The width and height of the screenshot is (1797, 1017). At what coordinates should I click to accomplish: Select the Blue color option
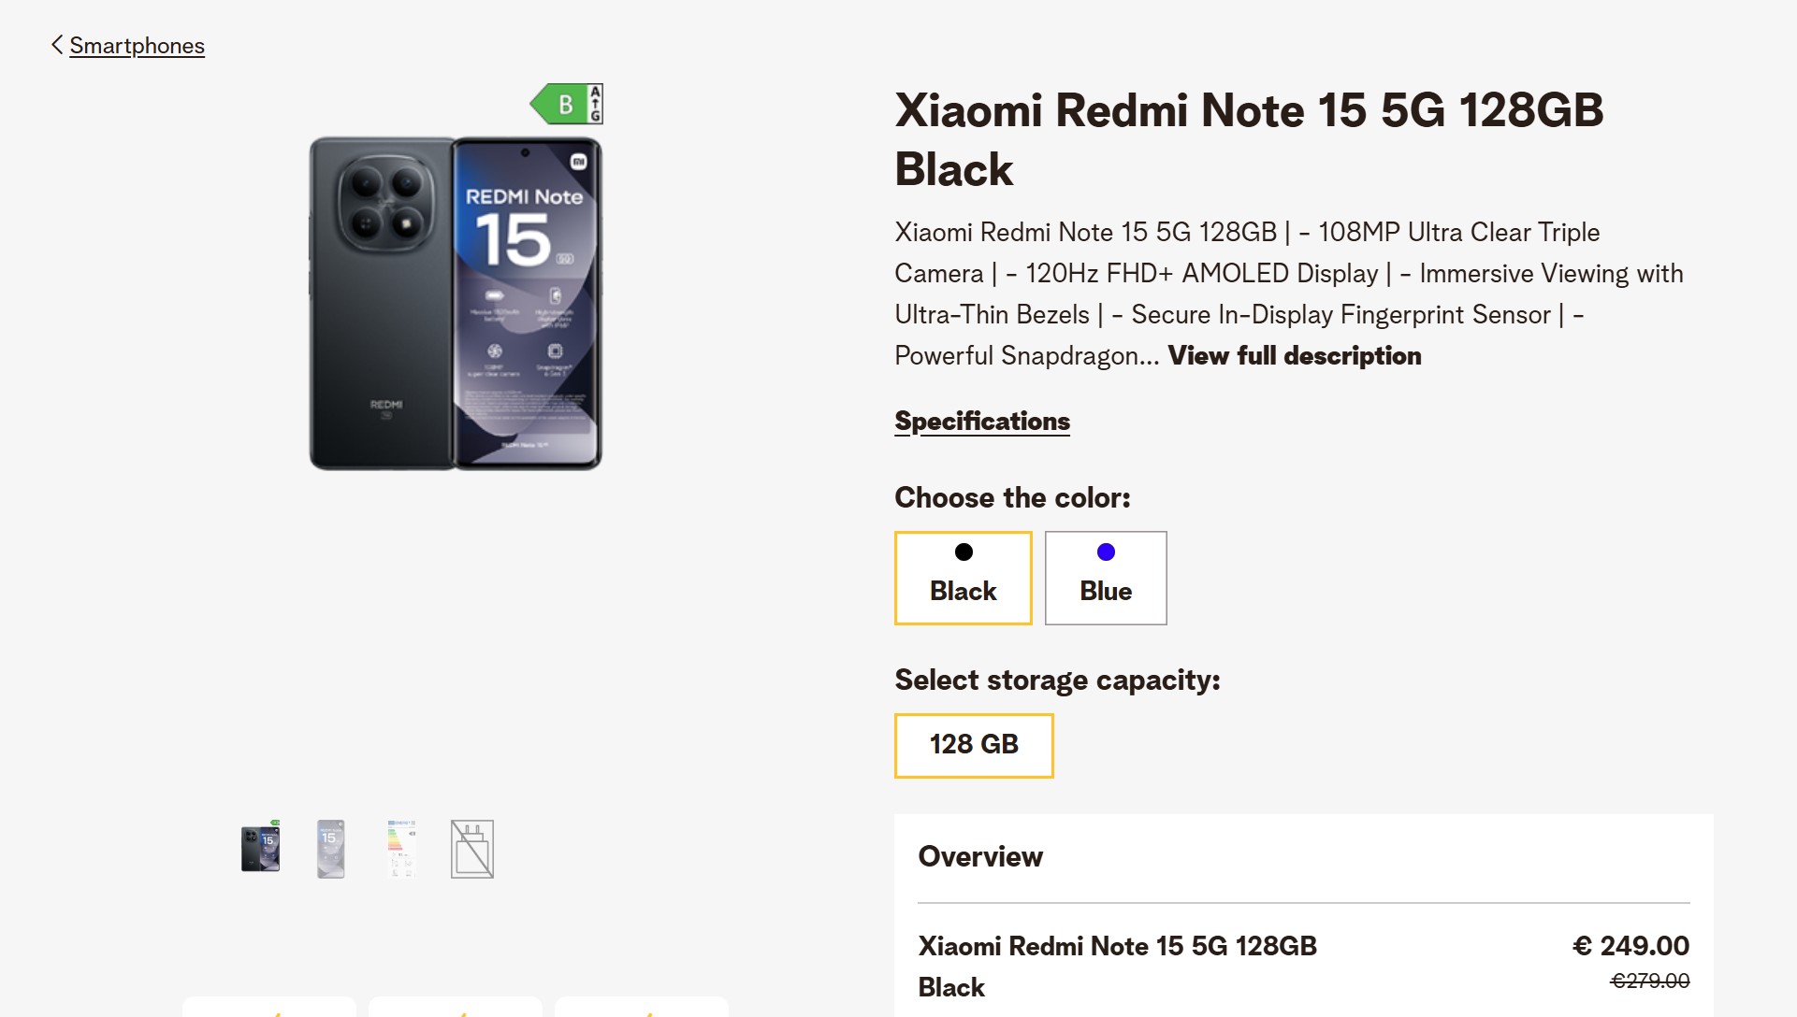(x=1106, y=578)
